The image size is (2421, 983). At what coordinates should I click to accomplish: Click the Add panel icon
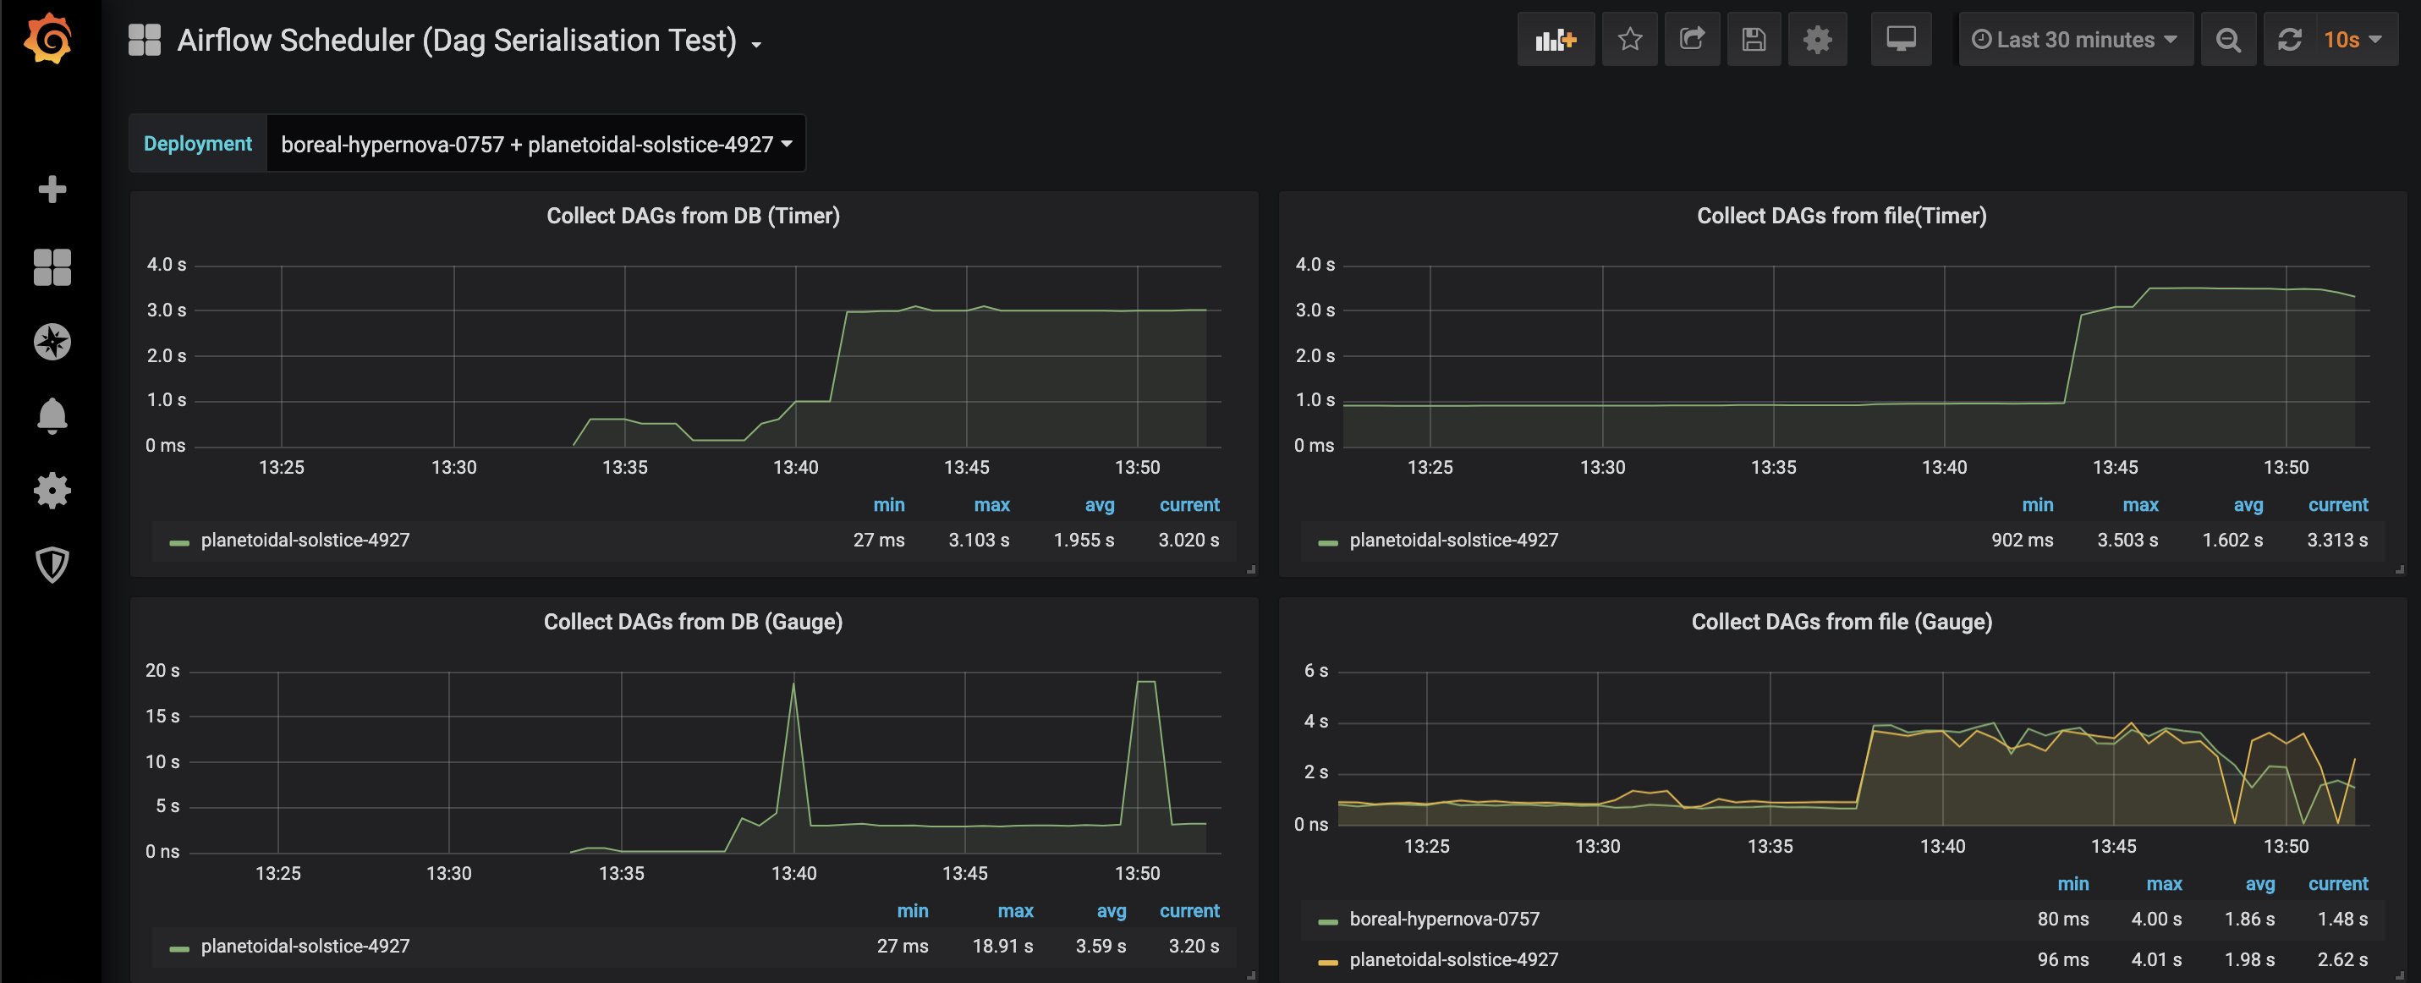(x=1555, y=40)
